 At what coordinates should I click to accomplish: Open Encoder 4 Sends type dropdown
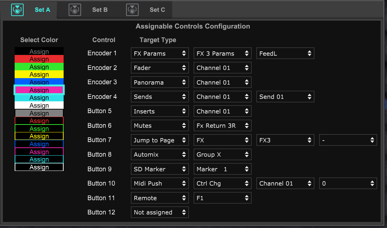click(x=160, y=97)
